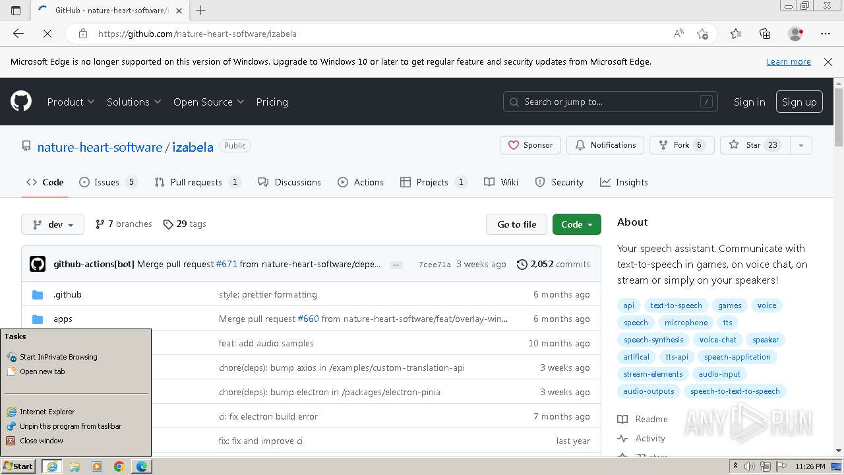Focus the Search or jump to field

(611, 102)
